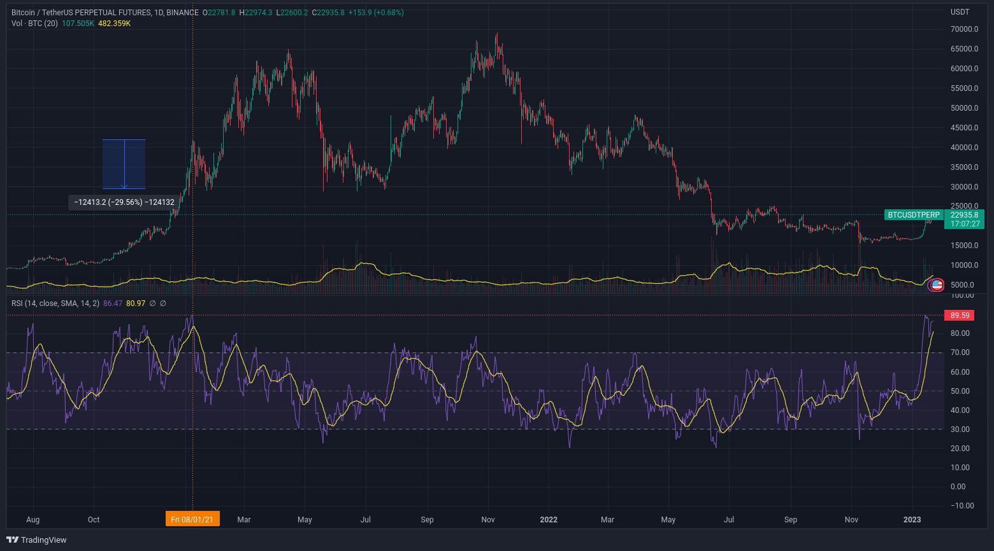Viewport: 994px width, 551px height.
Task: Click the red 89.59 RSI level label
Action: [x=960, y=315]
